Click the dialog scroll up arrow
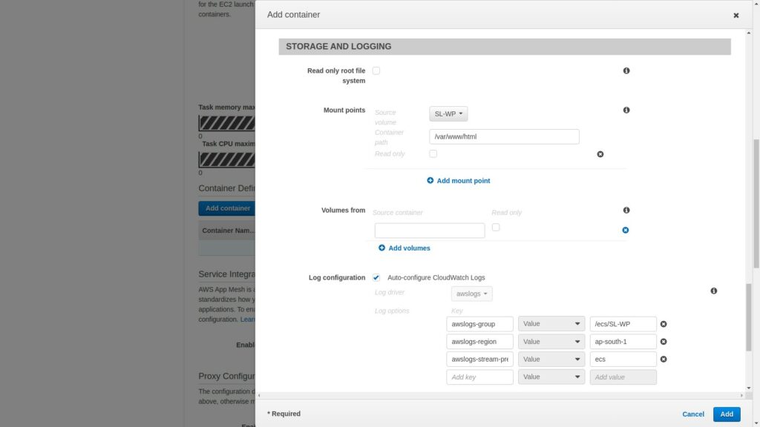 click(748, 33)
